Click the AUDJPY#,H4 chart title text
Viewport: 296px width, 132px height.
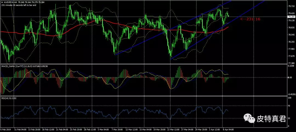[x=11, y=2]
